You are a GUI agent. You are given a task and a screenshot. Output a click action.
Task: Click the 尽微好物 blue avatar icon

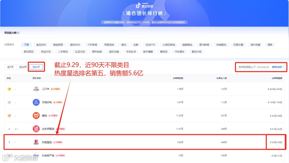36,102
